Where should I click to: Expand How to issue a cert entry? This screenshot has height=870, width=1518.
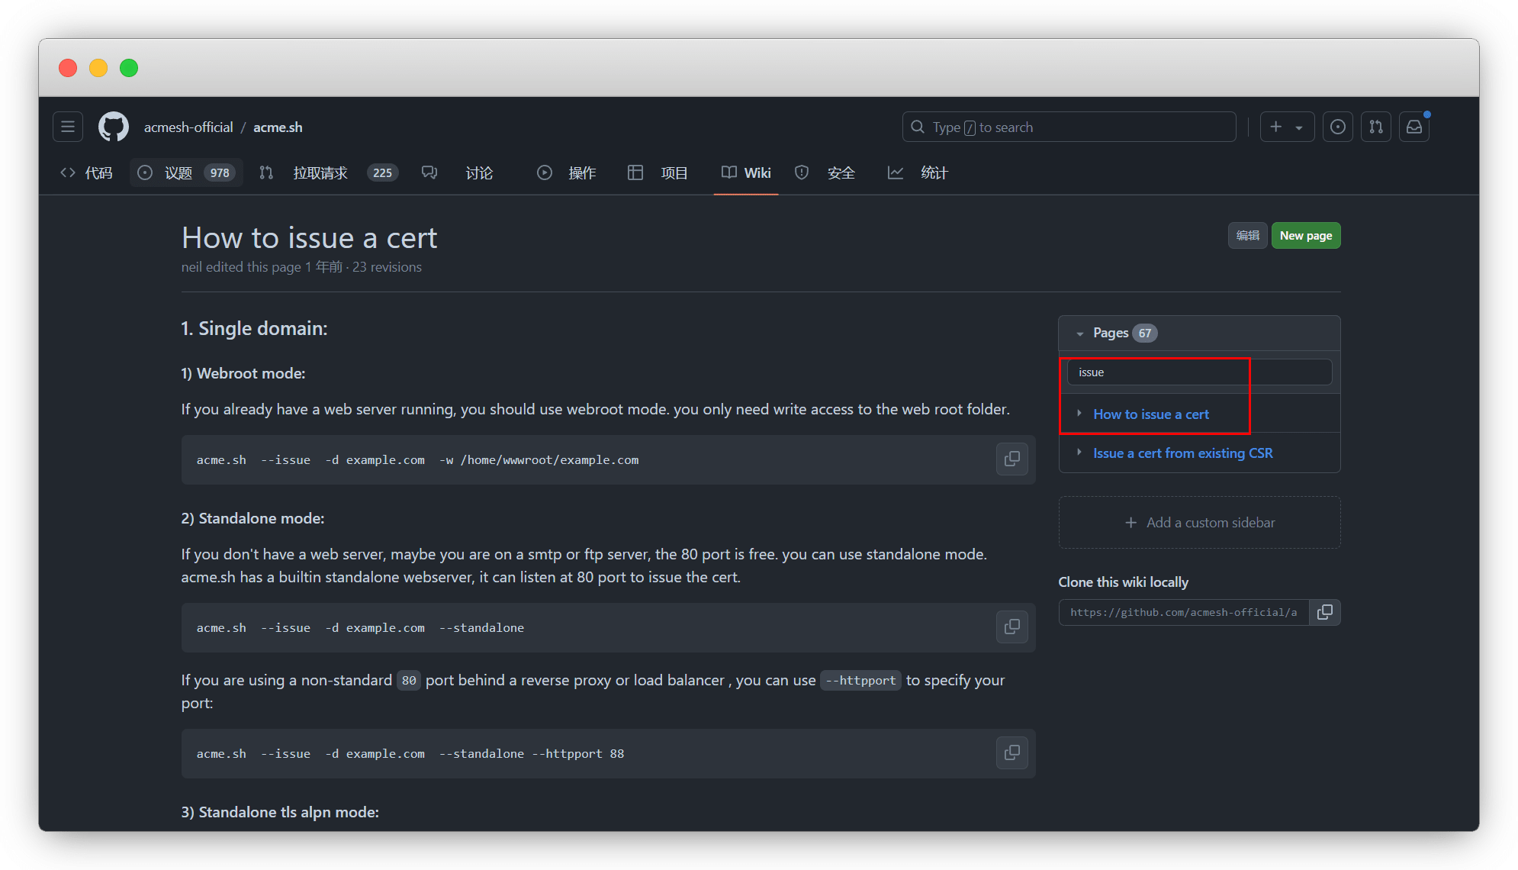[1079, 414]
